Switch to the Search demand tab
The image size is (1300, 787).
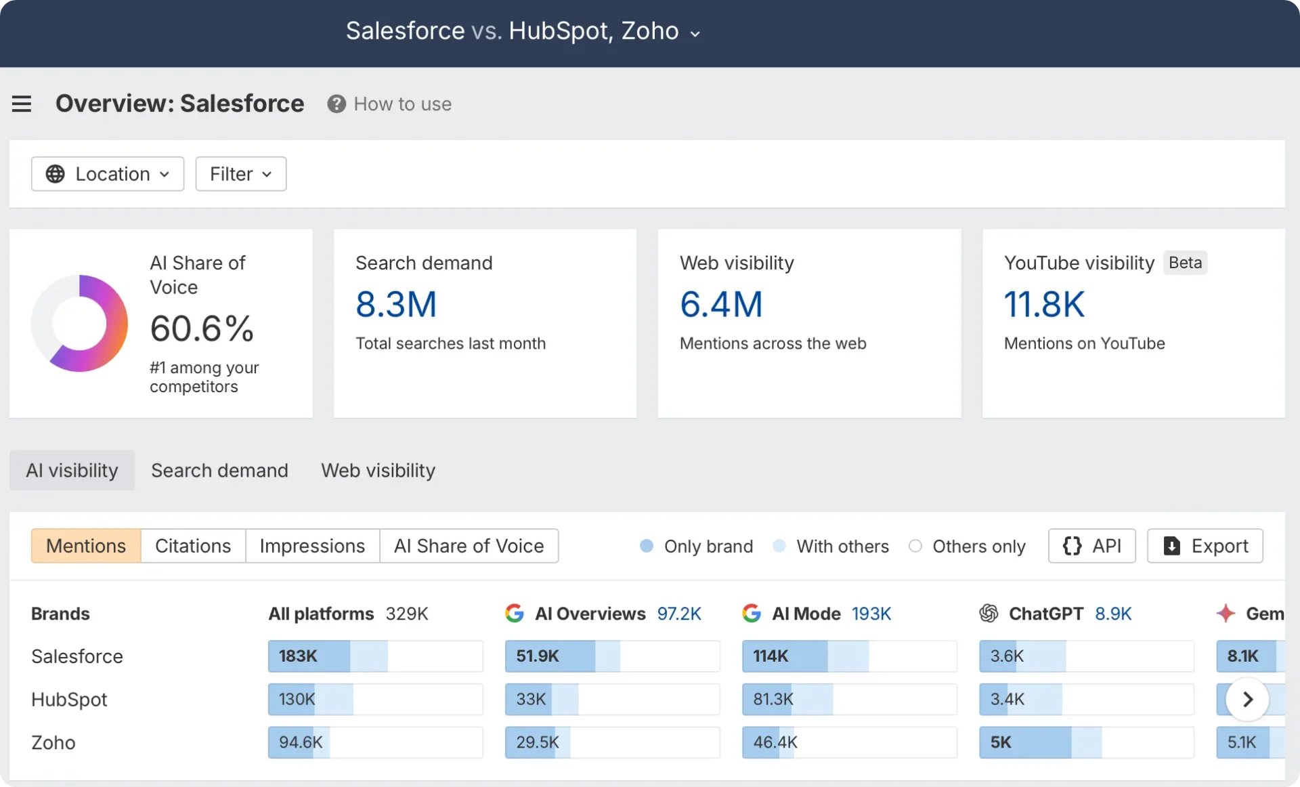[219, 471]
